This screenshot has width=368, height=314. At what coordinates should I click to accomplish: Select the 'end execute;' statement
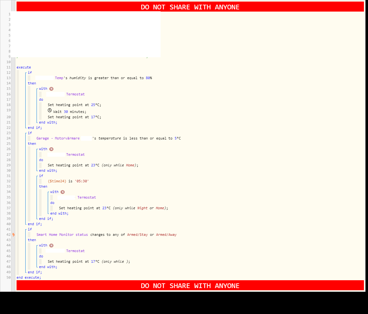[x=29, y=277]
